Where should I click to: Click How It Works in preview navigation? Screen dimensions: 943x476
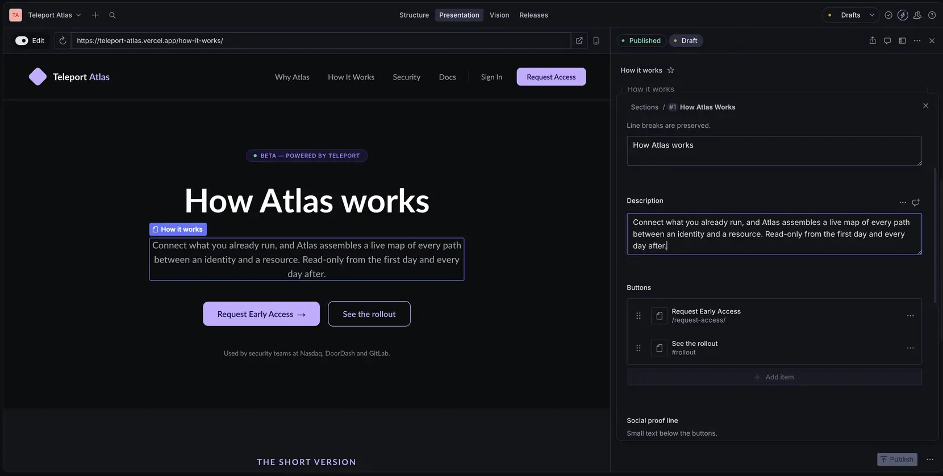351,77
